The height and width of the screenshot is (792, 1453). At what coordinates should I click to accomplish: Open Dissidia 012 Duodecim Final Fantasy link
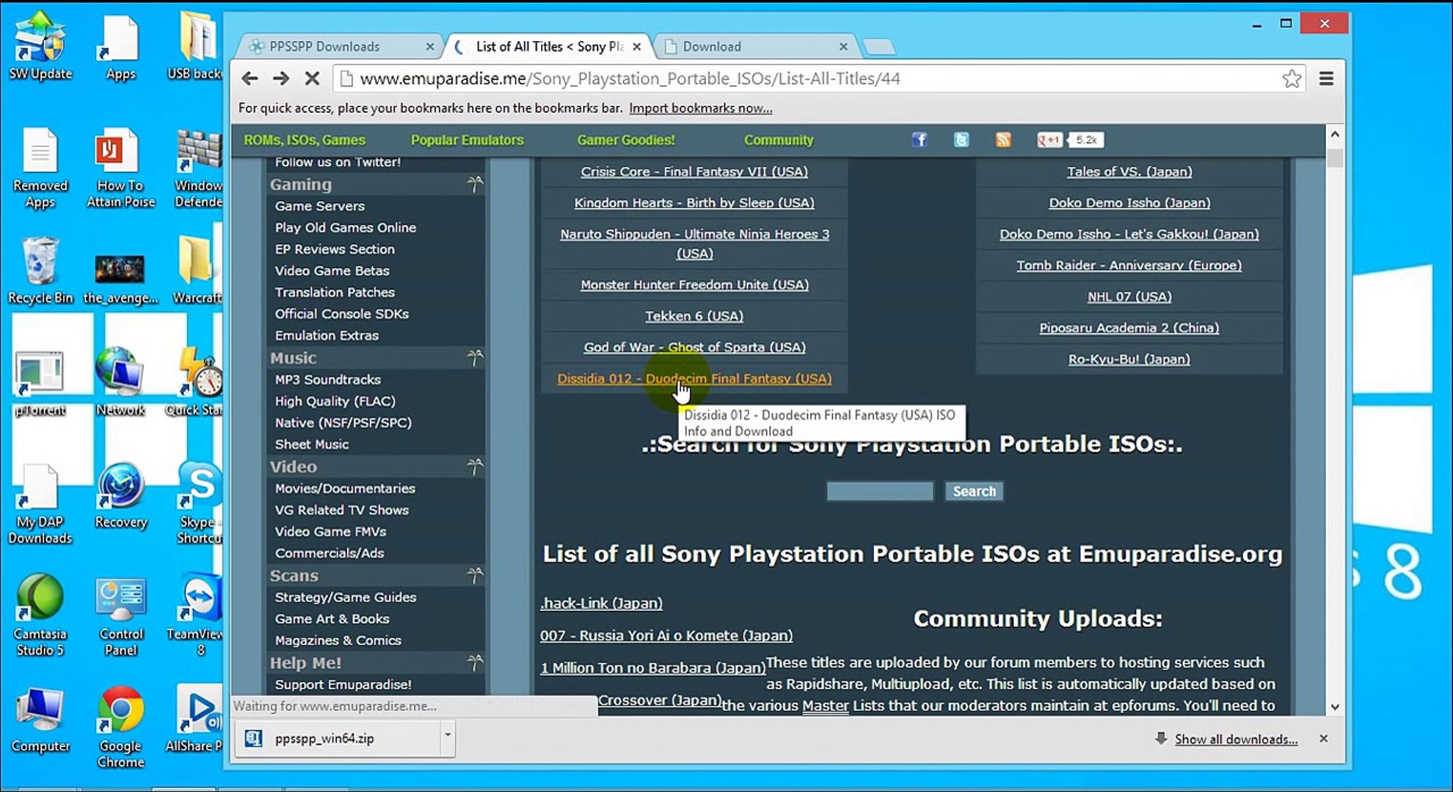click(x=694, y=378)
